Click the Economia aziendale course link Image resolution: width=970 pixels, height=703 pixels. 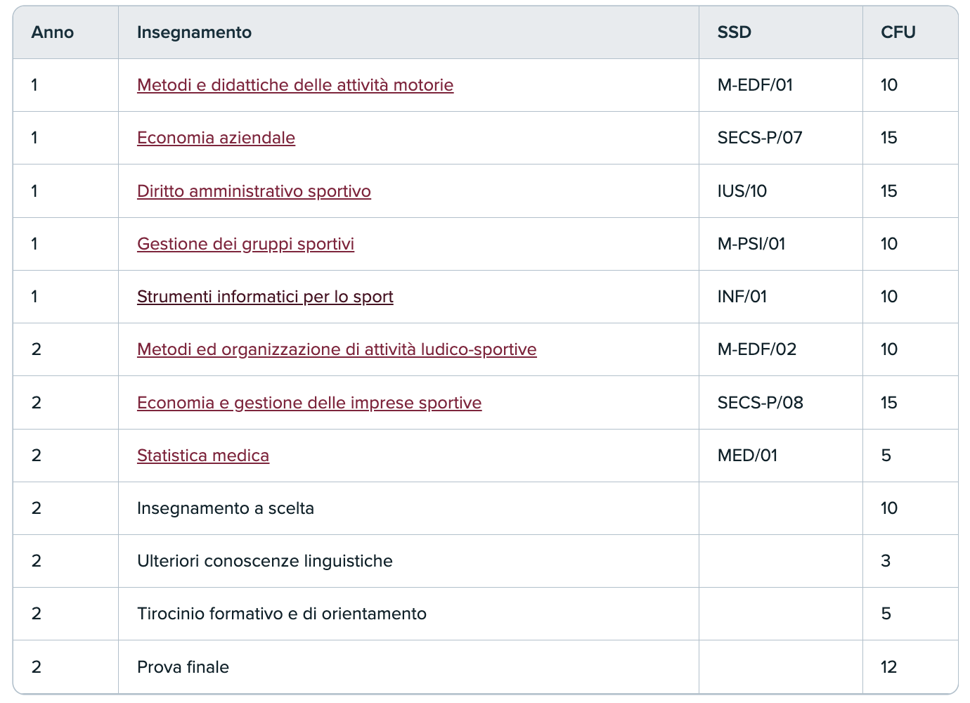tap(216, 138)
